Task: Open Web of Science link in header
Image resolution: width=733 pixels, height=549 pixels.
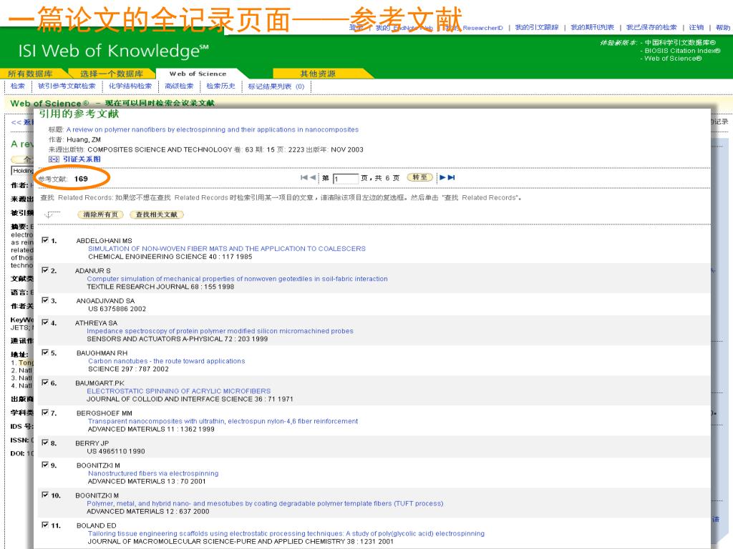Action: pyautogui.click(x=673, y=59)
